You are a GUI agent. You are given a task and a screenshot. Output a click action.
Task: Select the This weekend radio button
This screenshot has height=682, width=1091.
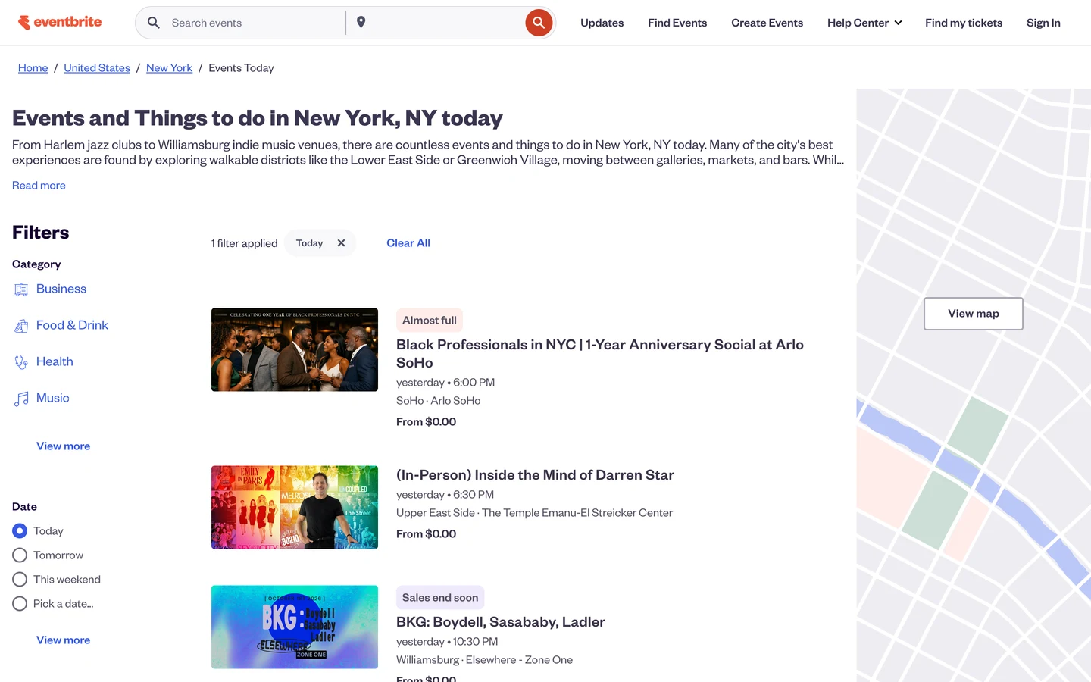pos(20,580)
